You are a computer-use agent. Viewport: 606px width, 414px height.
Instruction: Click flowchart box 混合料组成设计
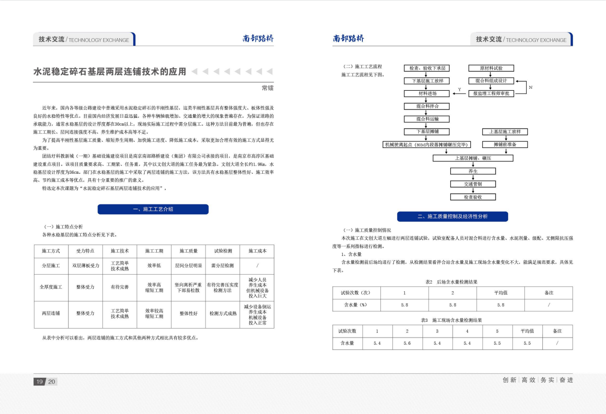pyautogui.click(x=491, y=81)
